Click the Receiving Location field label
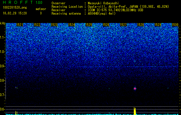Screen dimensions: 181x115 pyautogui.click(x=67, y=7)
